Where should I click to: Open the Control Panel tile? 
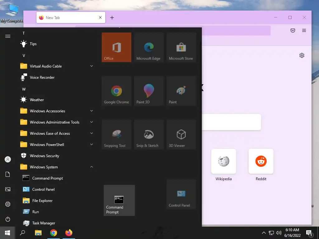click(181, 194)
